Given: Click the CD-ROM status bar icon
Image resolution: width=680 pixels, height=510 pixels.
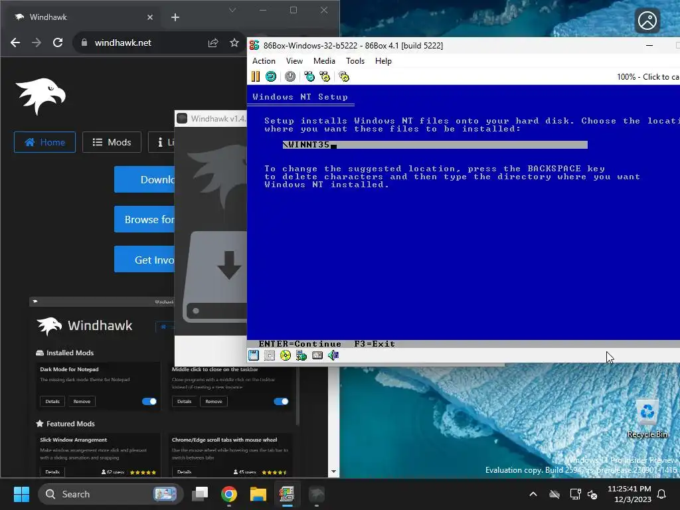Looking at the screenshot, I should point(286,356).
